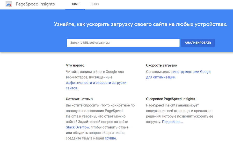Open the "эффективности и скорости загрузки сайтов" link
233x155 pixels.
click(96, 83)
